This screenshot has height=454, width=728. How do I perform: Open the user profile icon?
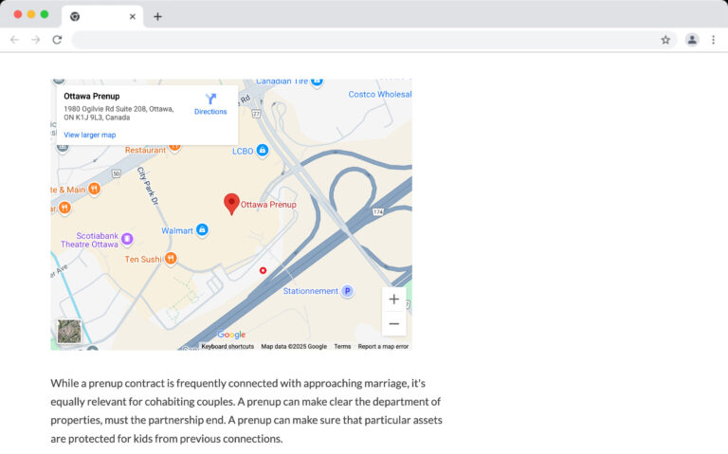coord(692,40)
